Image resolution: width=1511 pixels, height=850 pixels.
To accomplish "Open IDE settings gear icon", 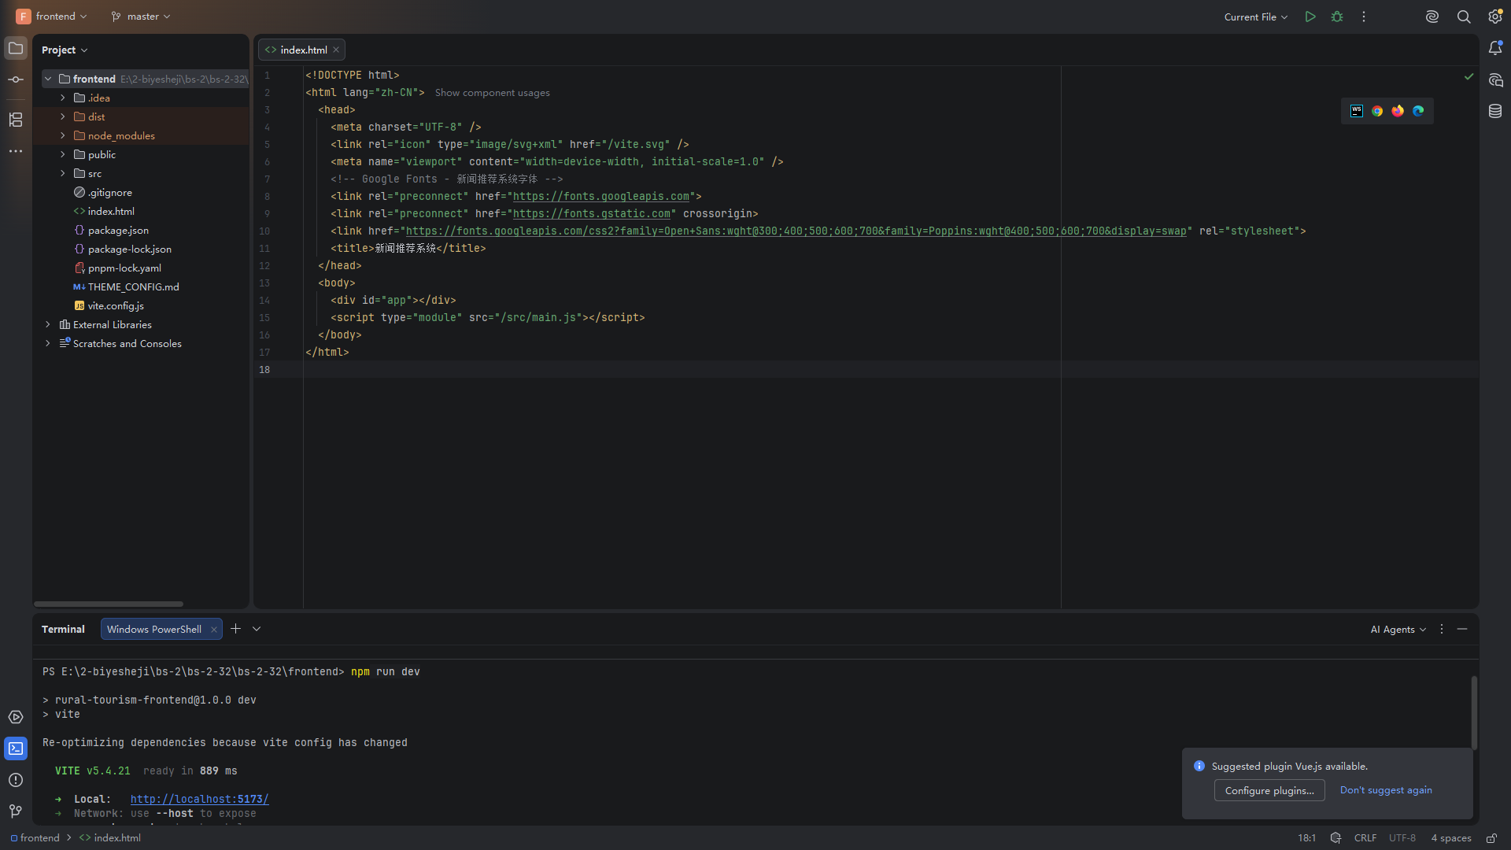I will coord(1495,17).
